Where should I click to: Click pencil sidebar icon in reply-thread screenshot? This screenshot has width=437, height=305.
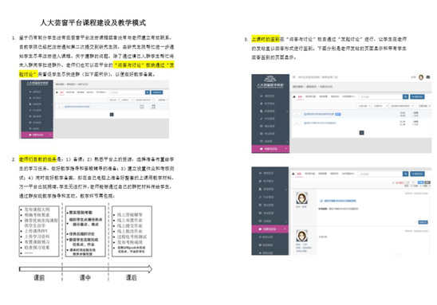tap(260, 197)
